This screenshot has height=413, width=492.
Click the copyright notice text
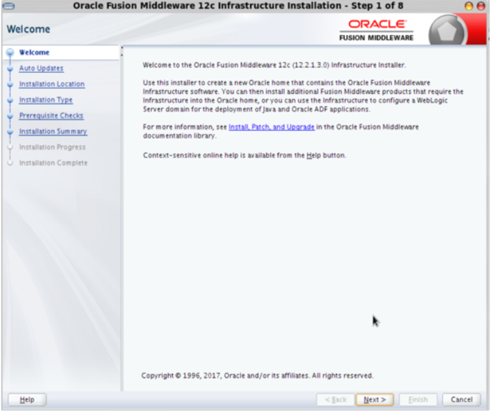pyautogui.click(x=257, y=376)
